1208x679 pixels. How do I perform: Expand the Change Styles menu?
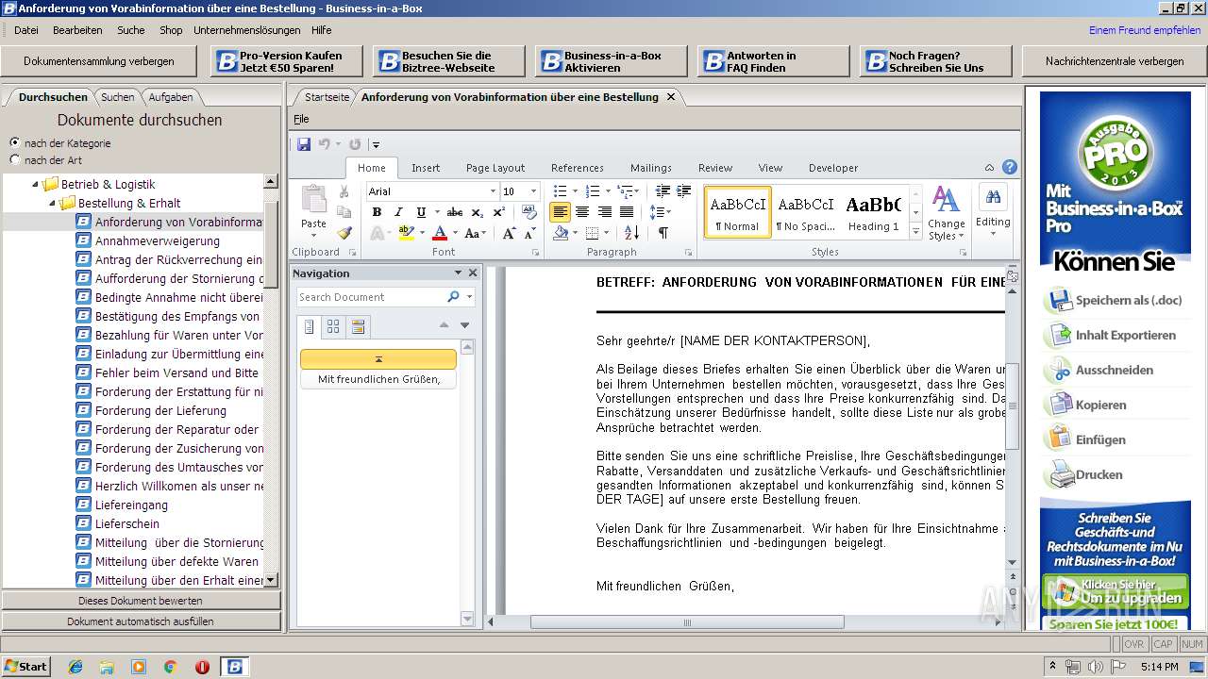946,213
